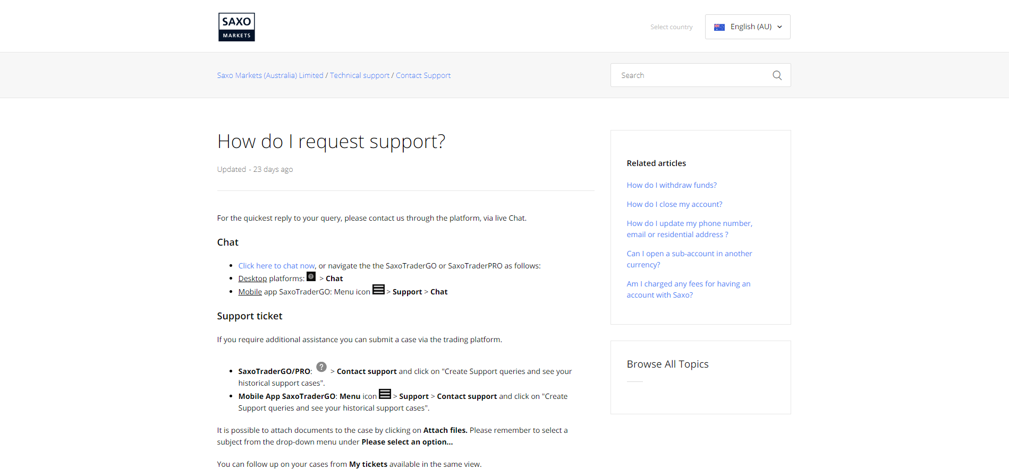The height and width of the screenshot is (470, 1009).
Task: Click the search magnifier icon
Action: [777, 75]
